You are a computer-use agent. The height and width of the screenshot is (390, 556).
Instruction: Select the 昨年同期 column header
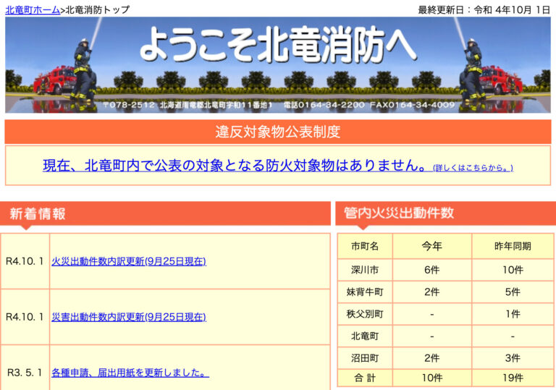[513, 246]
